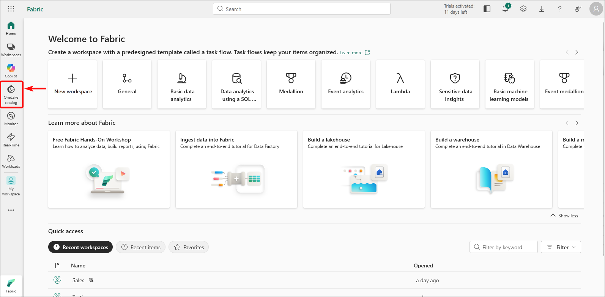Click the download icon in the header
Image resolution: width=605 pixels, height=297 pixels.
click(542, 9)
